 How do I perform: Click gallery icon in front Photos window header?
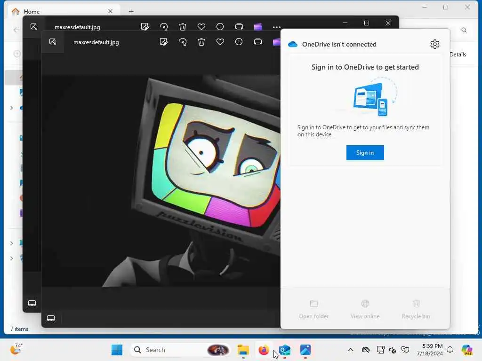click(53, 42)
